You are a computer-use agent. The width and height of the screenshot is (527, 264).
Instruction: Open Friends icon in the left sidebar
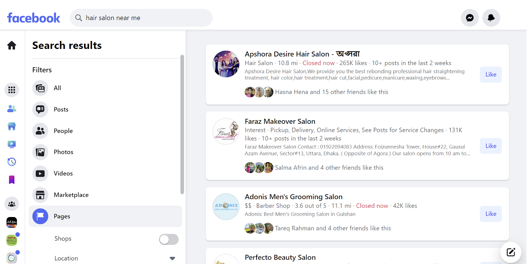[x=12, y=109]
